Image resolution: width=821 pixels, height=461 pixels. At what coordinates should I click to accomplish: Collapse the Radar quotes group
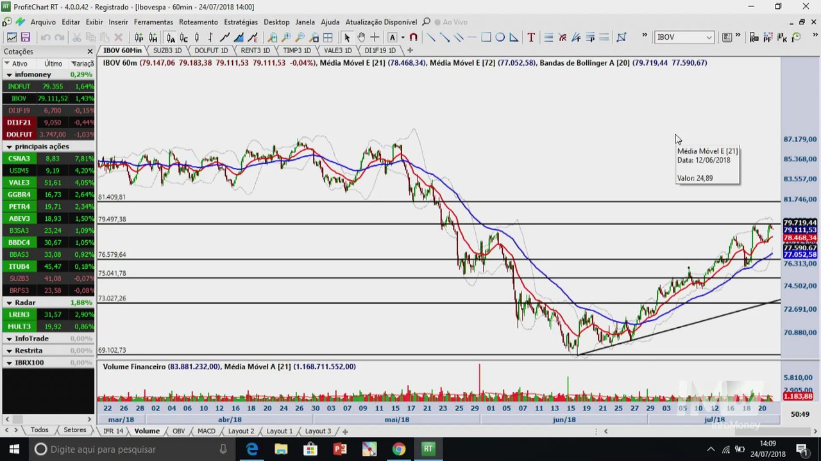[10, 302]
